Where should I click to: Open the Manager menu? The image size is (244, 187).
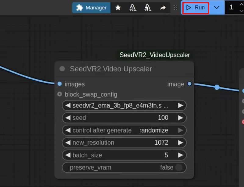(x=91, y=8)
